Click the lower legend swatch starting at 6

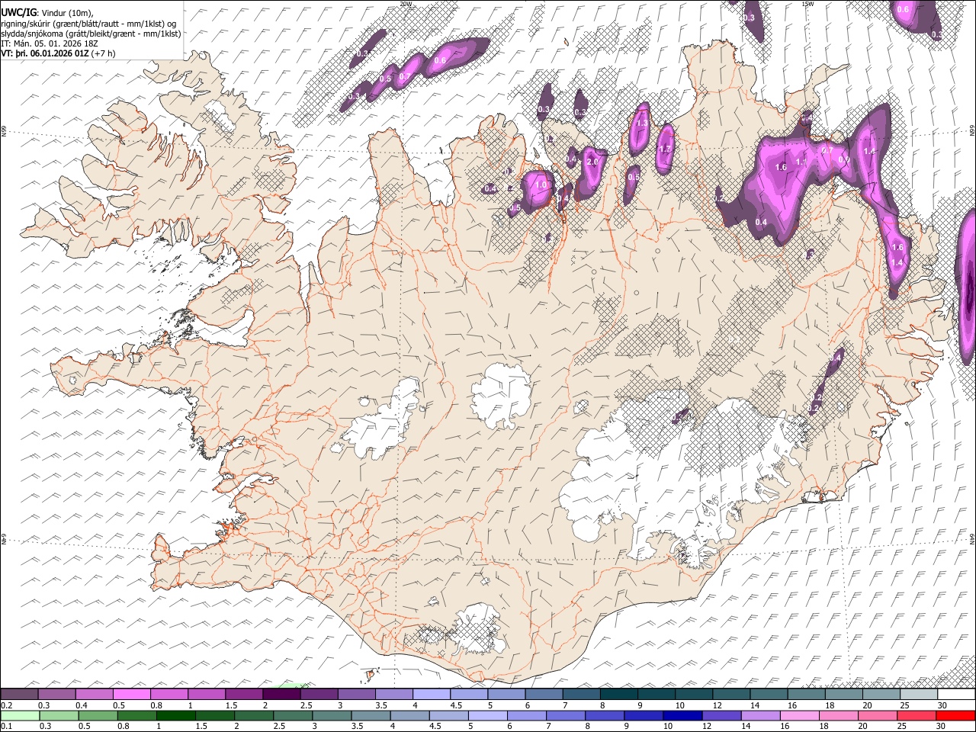pos(527,715)
